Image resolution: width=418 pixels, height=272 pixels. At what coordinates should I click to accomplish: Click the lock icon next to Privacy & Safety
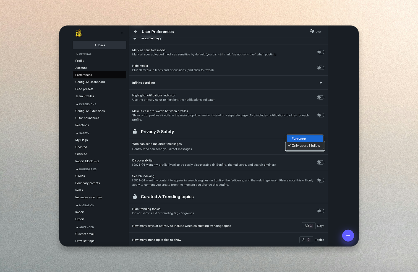pyautogui.click(x=135, y=132)
